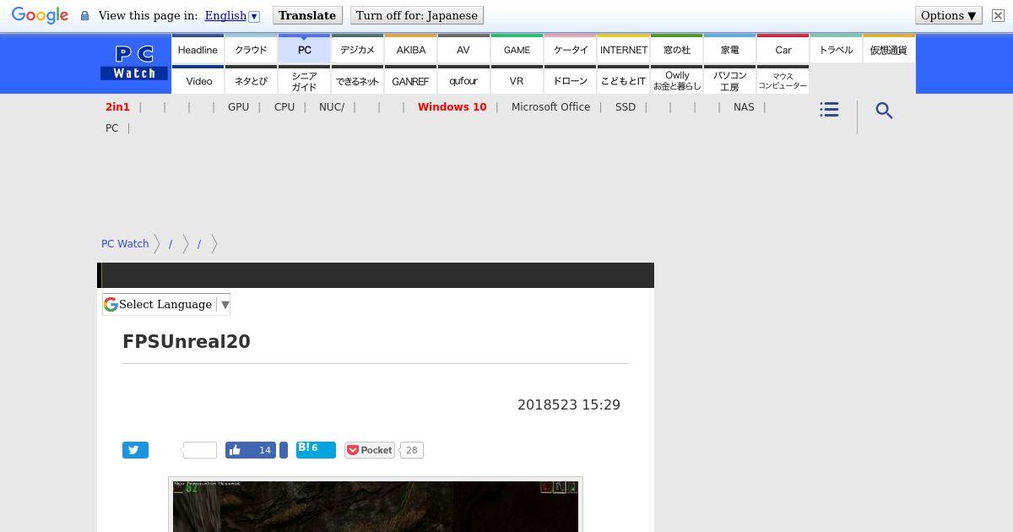Open the シニアガイド tab
This screenshot has width=1013, height=532.
[304, 81]
